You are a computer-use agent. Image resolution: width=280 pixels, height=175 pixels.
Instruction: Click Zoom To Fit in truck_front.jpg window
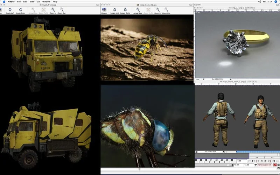click(43, 11)
